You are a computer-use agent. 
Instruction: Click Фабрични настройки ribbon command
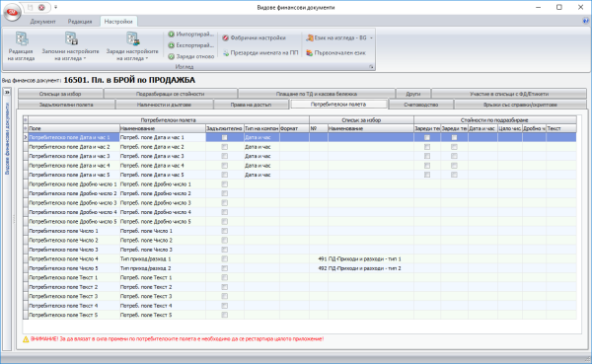pyautogui.click(x=254, y=37)
